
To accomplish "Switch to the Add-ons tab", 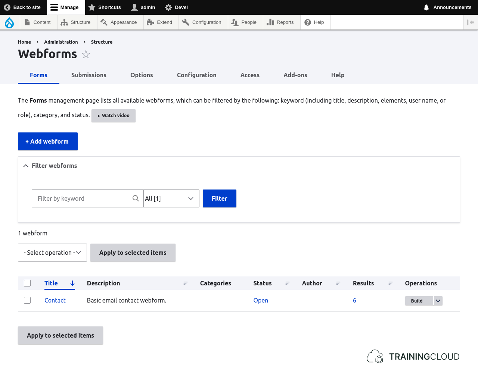I will coord(295,75).
